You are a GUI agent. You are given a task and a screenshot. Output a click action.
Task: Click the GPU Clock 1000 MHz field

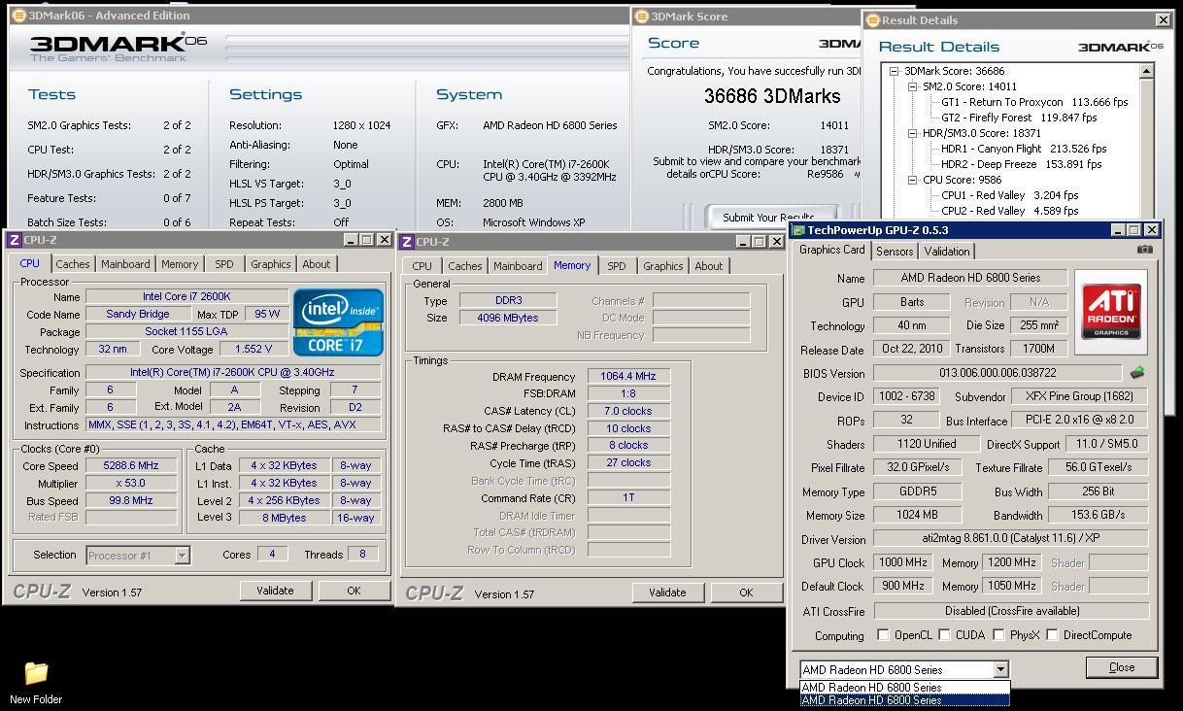(x=903, y=562)
